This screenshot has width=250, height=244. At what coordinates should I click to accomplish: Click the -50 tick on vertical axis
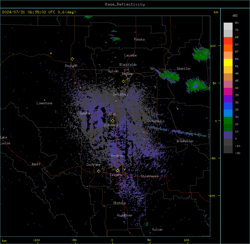pos(213,158)
